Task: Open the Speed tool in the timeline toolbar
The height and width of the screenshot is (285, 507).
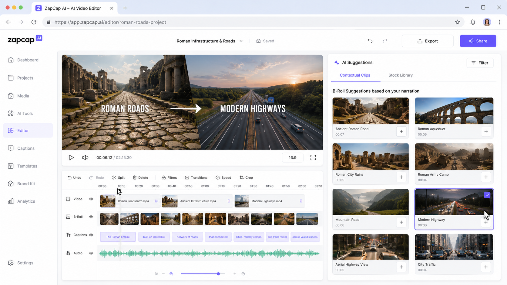Action: [x=223, y=177]
